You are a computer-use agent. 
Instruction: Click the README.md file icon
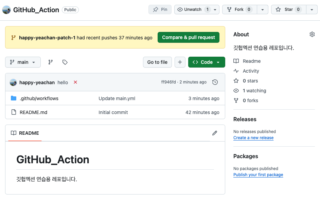coord(14,112)
